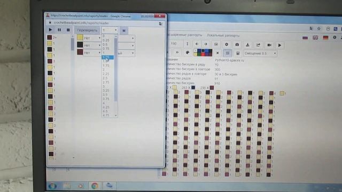Image resolution: width=342 pixels, height=192 pixels.
Task: Click the left arrow toolbar button
Action: point(197,44)
